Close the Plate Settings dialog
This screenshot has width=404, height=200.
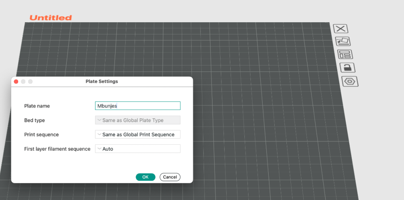tap(16, 82)
